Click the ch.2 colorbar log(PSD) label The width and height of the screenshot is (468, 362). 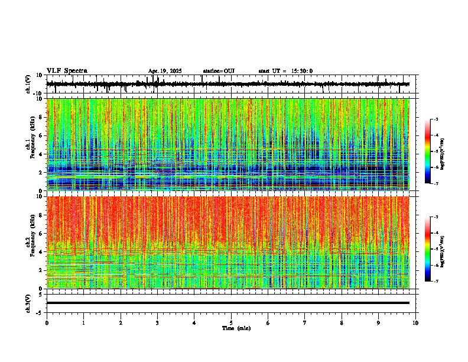pos(443,251)
